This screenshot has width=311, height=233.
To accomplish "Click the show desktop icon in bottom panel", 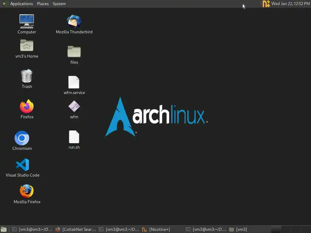I will (4, 229).
